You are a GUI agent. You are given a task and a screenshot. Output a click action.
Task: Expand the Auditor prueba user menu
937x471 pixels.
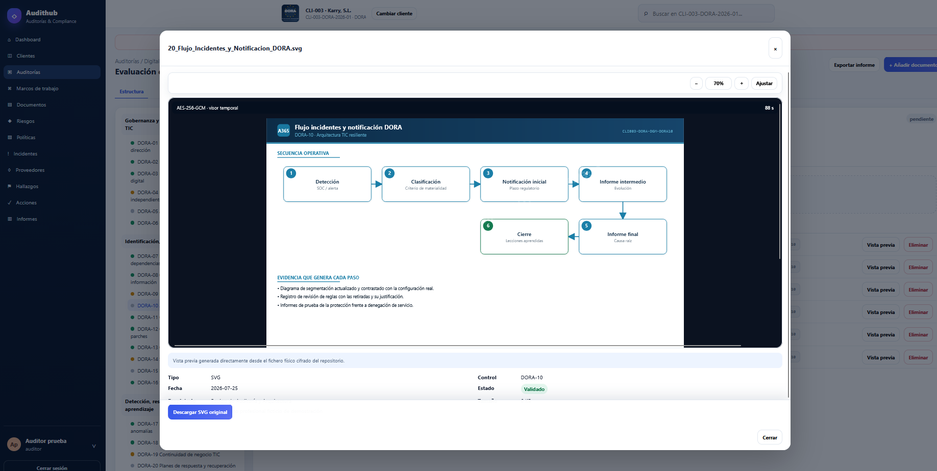[94, 446]
